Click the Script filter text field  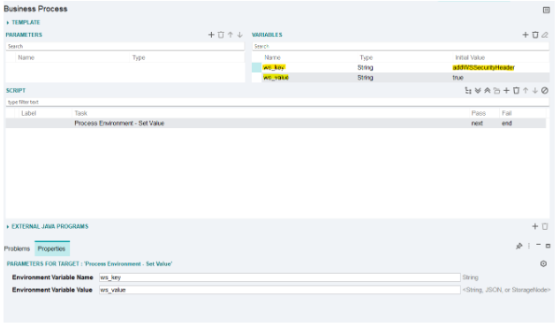(277, 103)
